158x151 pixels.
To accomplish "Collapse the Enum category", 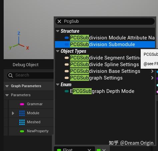I will point(58,85).
